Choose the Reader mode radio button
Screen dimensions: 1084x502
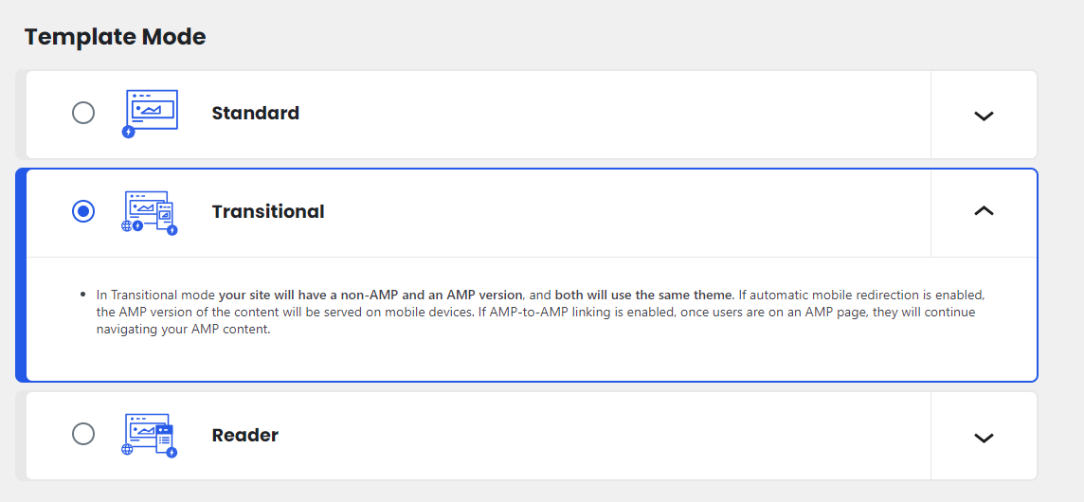[x=83, y=434]
